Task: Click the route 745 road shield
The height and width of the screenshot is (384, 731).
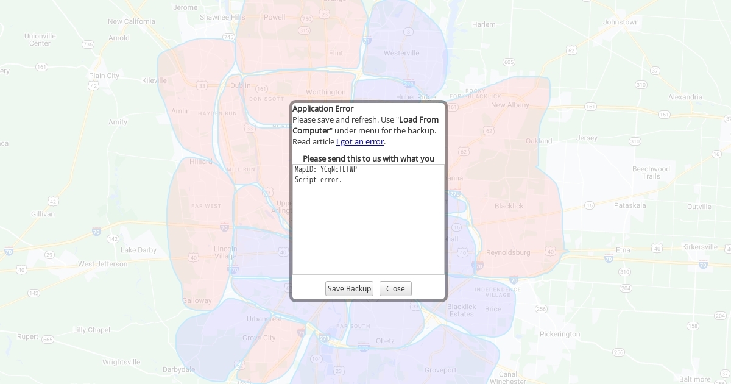Action: [228, 37]
